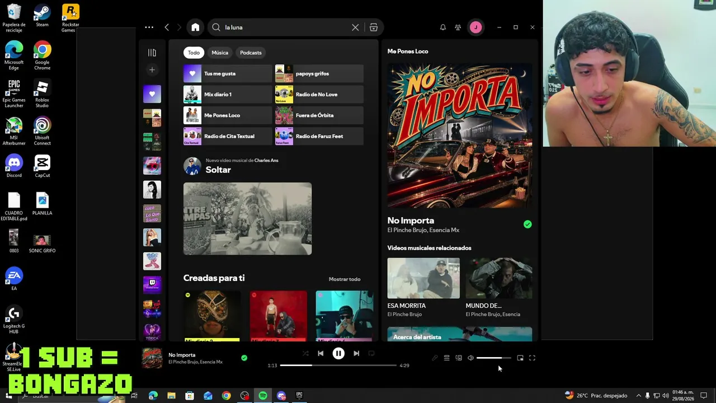
Task: Open the Steam desktop shortcut
Action: coord(42,16)
